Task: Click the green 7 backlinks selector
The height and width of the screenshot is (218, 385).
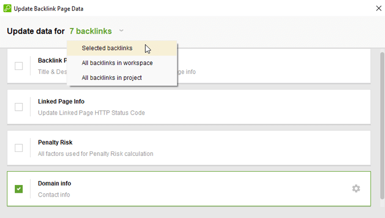Action: point(91,31)
